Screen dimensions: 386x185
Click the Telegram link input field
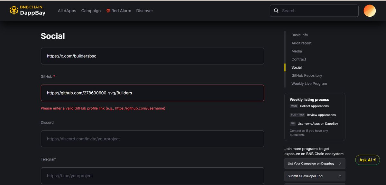(152, 176)
